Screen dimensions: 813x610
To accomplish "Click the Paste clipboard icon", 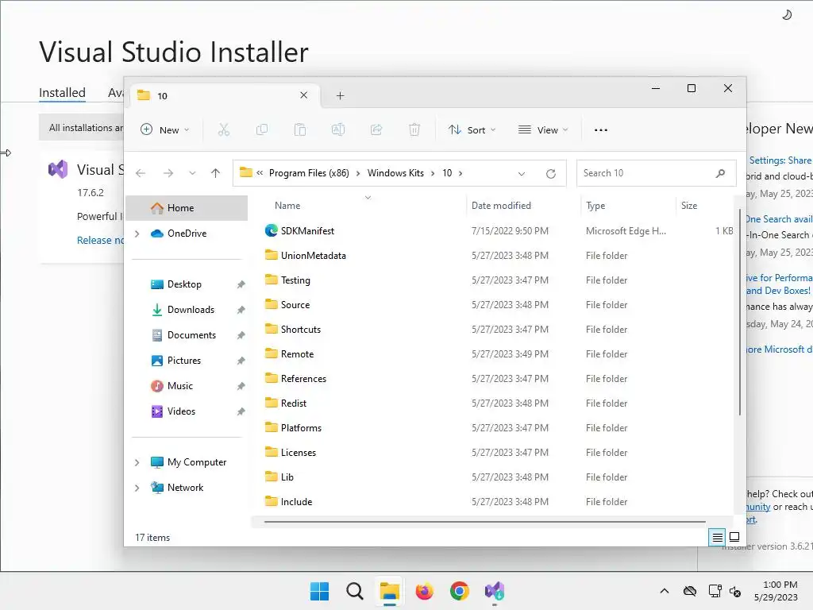I will [299, 129].
